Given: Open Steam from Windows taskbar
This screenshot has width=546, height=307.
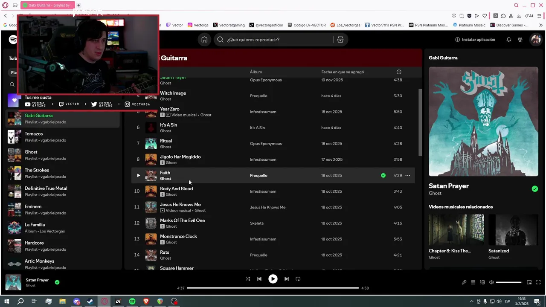Looking at the screenshot, I should point(90,301).
